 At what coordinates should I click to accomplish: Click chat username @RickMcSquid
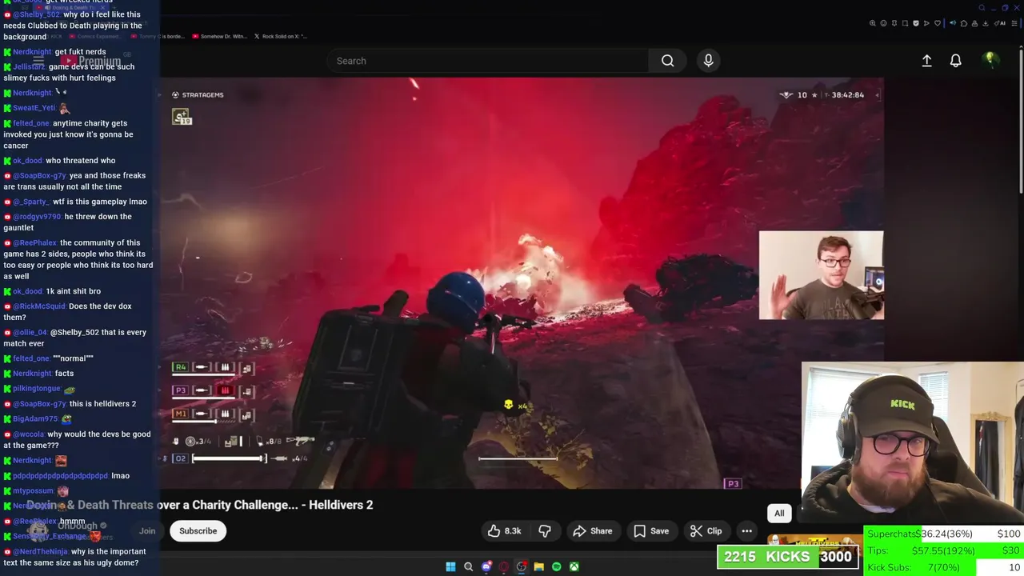[39, 306]
